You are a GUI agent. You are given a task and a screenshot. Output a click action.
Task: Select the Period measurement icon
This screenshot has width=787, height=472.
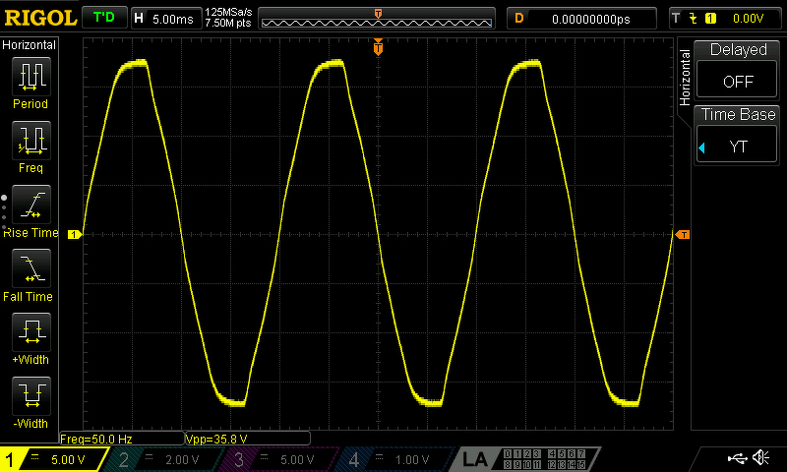coord(31,77)
